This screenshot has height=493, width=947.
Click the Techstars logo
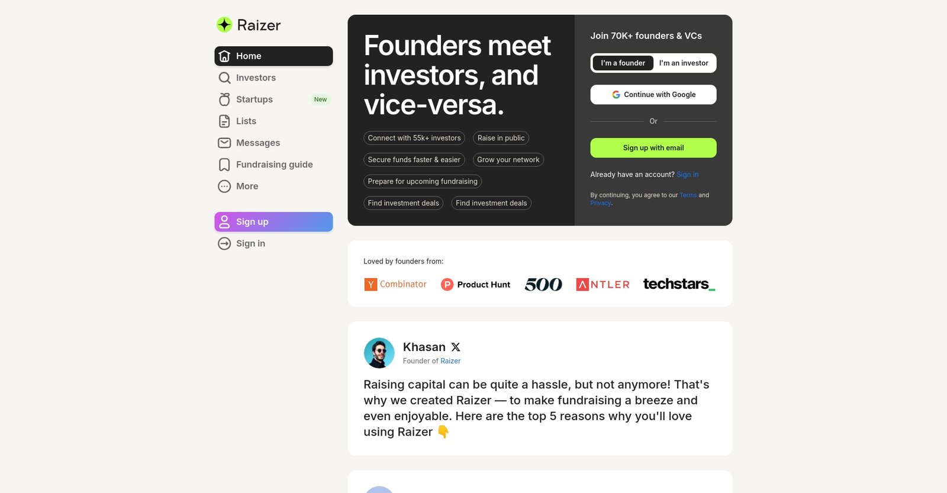pos(678,284)
